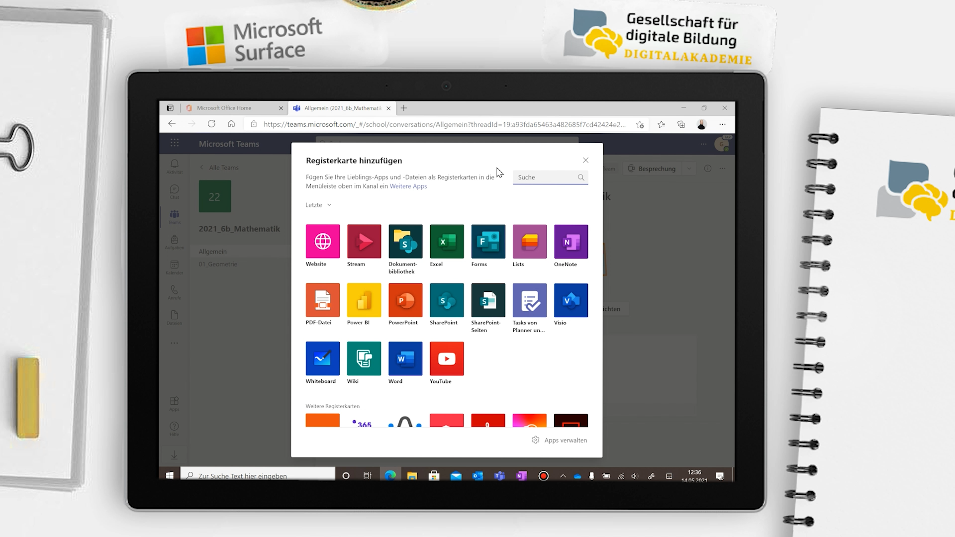Open Outlook from the taskbar

[477, 476]
